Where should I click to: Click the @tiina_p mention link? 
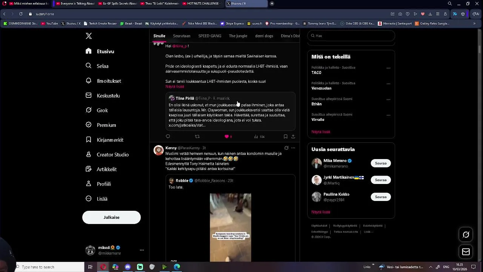[180, 46]
